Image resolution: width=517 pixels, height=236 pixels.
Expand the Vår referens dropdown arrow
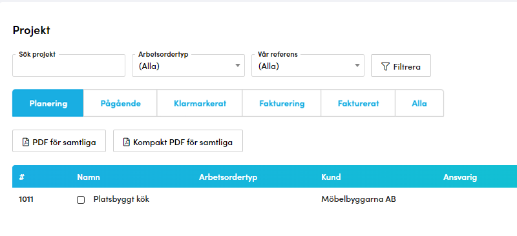[x=357, y=66]
